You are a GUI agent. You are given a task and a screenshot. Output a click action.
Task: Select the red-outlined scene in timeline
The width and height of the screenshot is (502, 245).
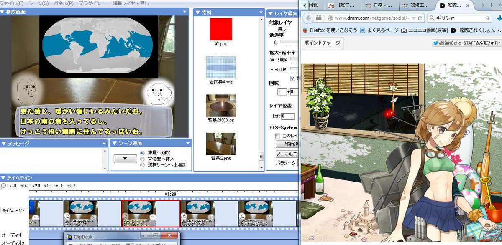tap(151, 213)
